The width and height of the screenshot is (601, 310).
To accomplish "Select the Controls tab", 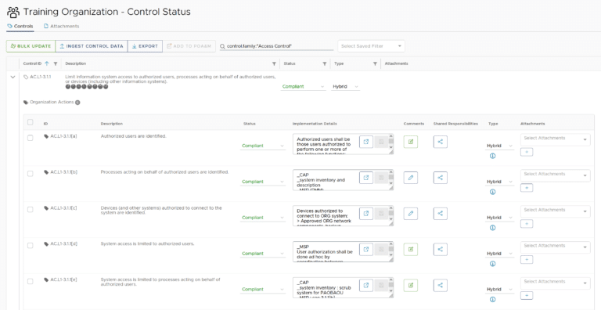I will point(20,26).
